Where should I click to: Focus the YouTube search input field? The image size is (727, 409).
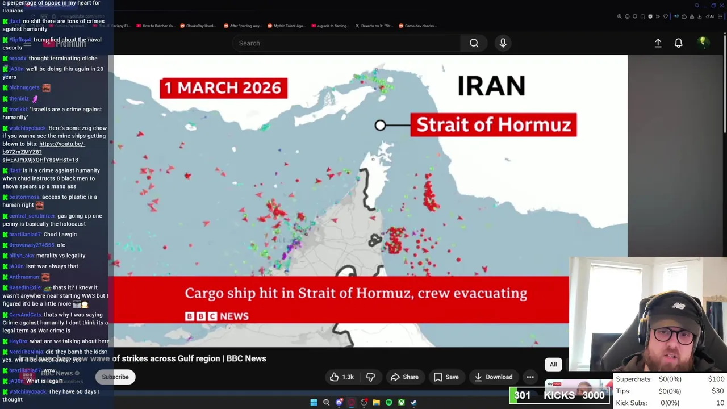346,43
